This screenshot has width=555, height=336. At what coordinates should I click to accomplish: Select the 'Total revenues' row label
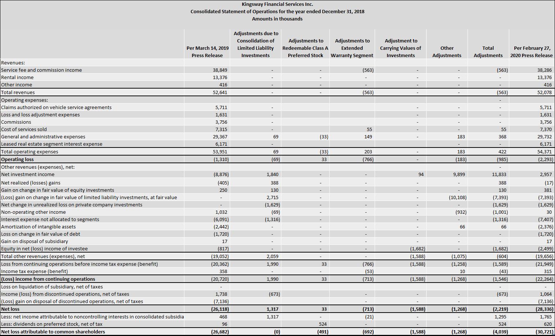coord(18,92)
